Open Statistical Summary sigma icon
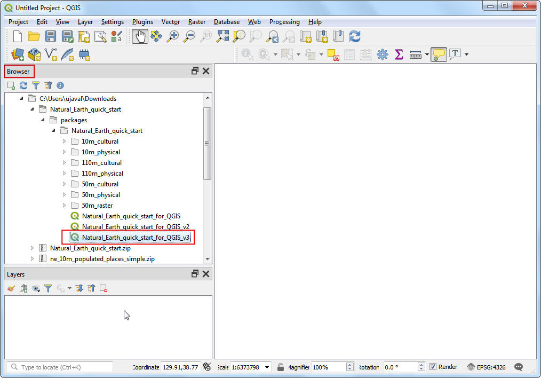This screenshot has height=378, width=541. click(399, 54)
